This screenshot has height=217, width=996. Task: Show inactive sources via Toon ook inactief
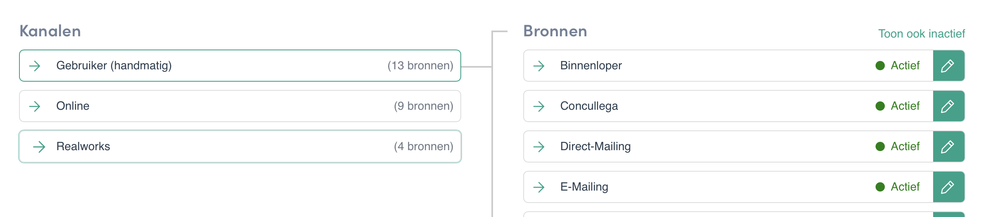922,33
